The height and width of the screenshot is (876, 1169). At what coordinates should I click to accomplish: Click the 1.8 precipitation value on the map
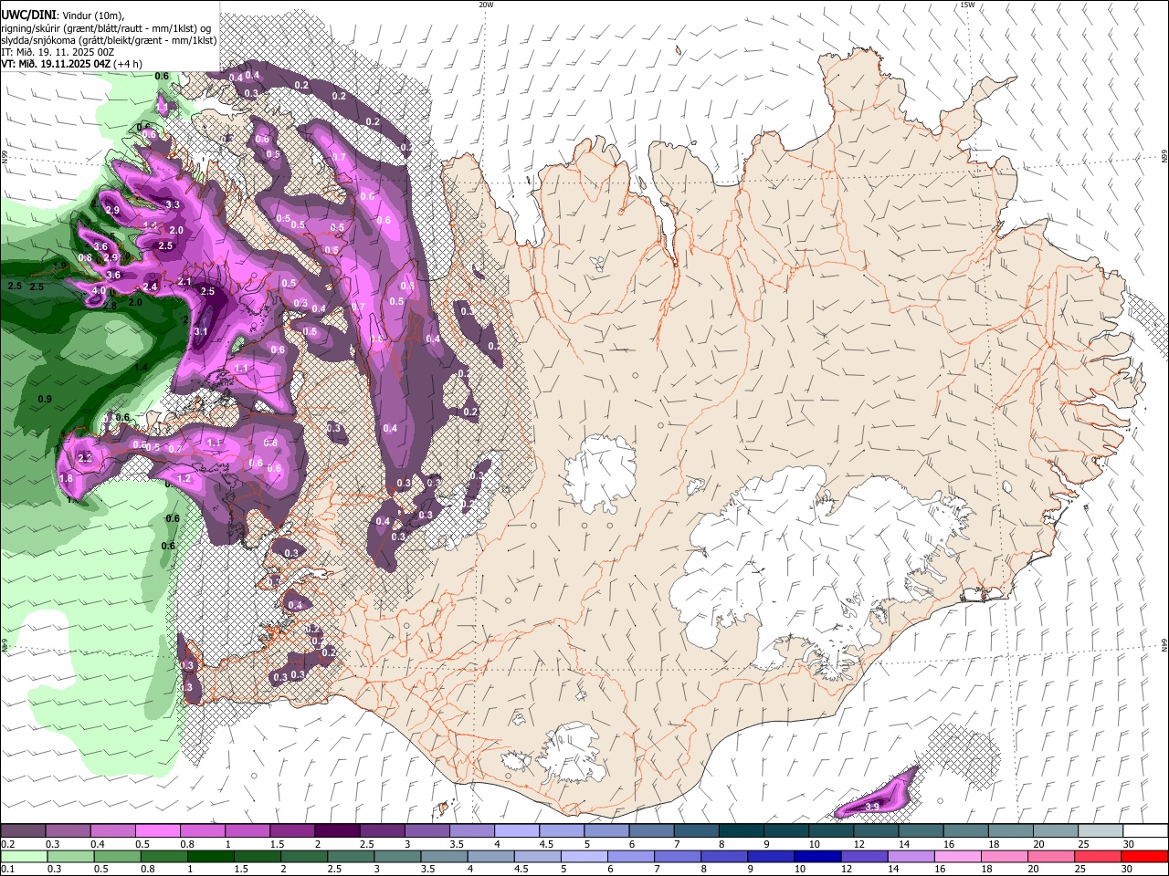pyautogui.click(x=66, y=478)
